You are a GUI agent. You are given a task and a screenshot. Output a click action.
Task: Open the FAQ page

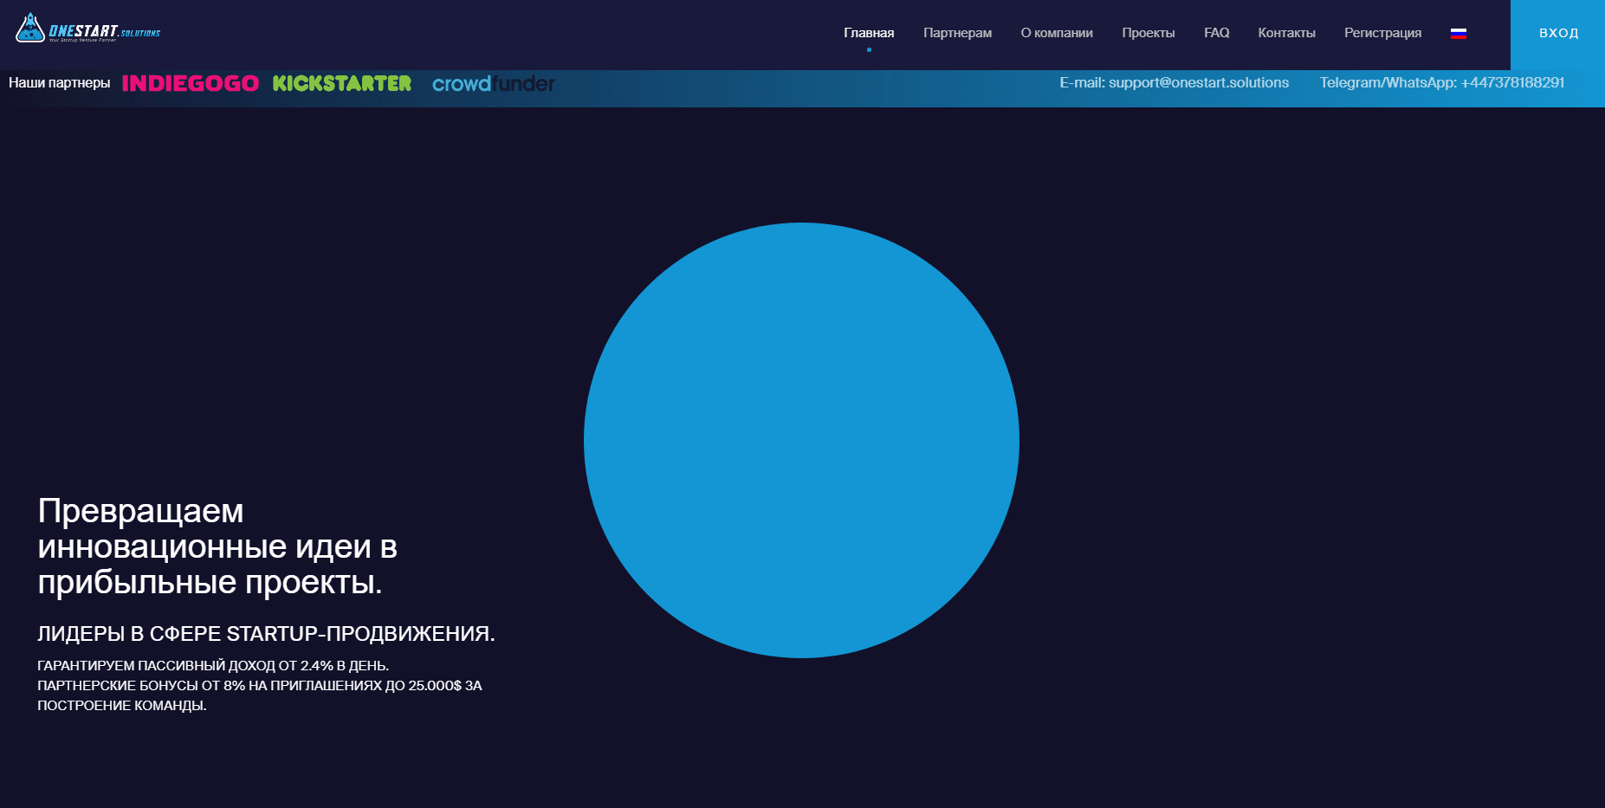coord(1216,33)
